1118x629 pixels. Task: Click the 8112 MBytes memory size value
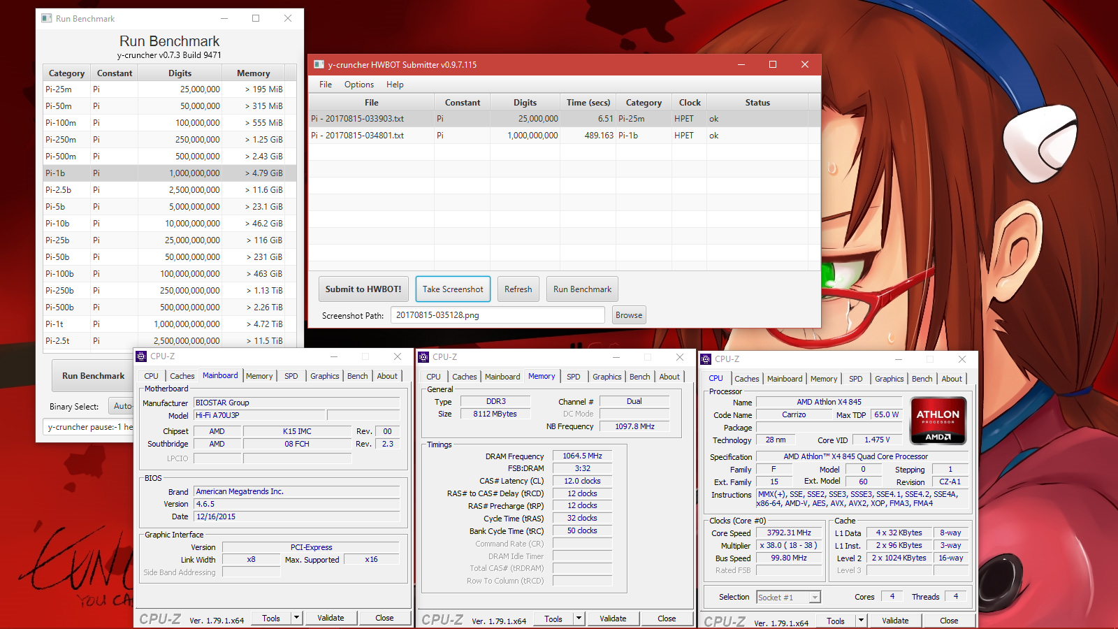pos(495,414)
